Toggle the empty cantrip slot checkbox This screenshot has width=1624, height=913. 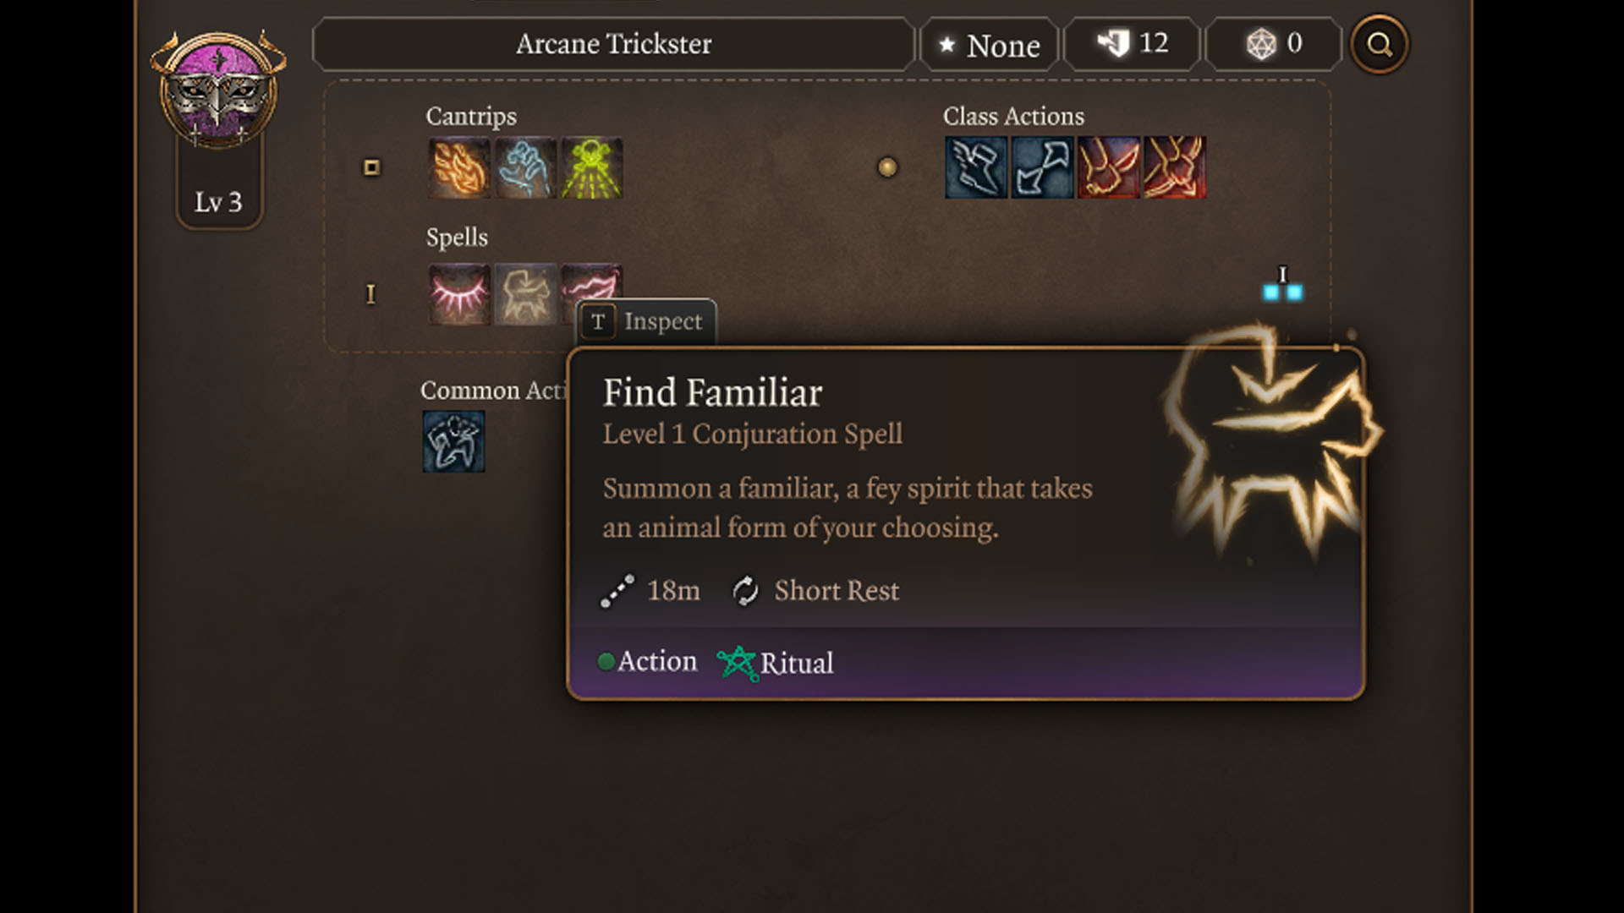point(370,168)
